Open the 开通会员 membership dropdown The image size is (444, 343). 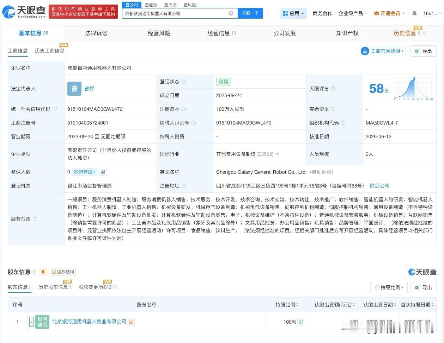tap(389, 13)
